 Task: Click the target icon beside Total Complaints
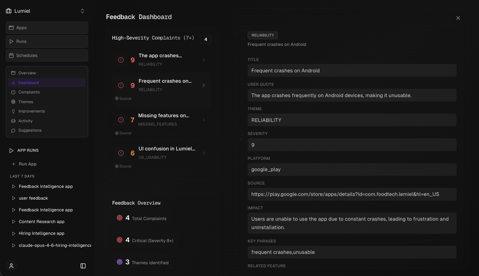pos(119,218)
